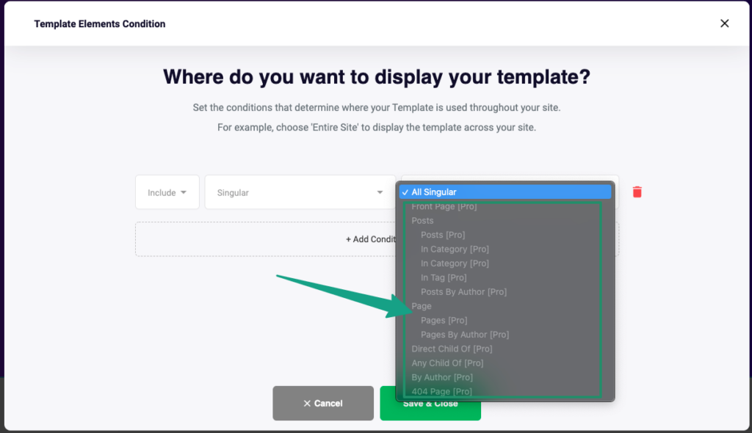
Task: Expand the Singular condition dropdown
Action: 300,192
